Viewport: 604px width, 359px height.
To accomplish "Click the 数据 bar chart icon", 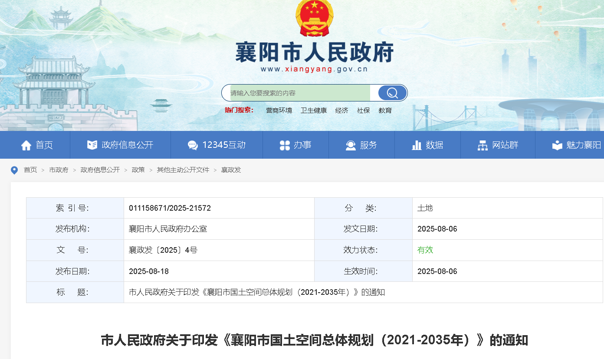I will pos(417,145).
